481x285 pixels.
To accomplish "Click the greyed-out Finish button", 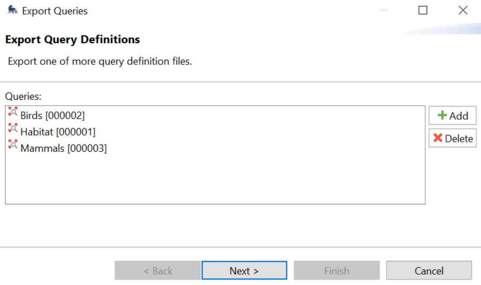I will pyautogui.click(x=336, y=271).
